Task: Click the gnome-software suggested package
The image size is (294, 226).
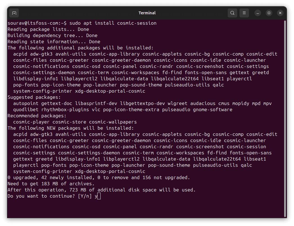Action: 212,109
